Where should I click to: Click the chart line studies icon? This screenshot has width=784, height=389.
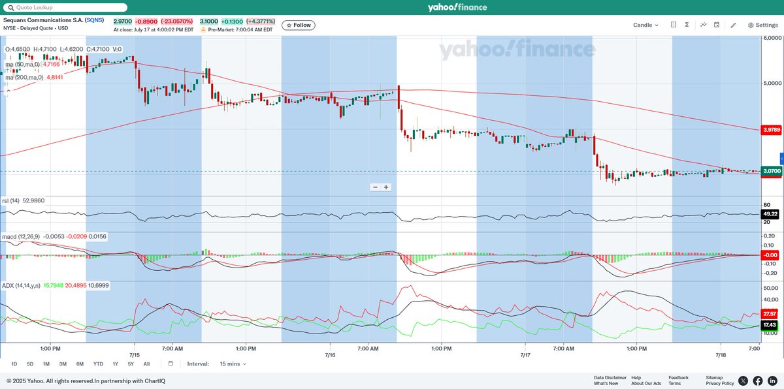point(704,25)
